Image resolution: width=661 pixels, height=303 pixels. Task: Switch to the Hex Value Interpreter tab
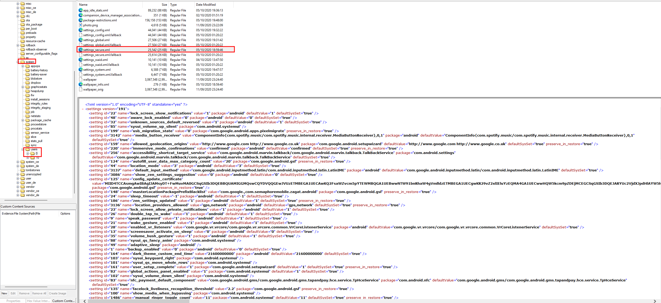tap(38, 301)
